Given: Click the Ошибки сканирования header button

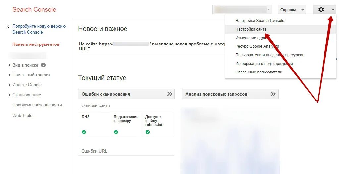Looking at the screenshot, I should coord(126,94).
